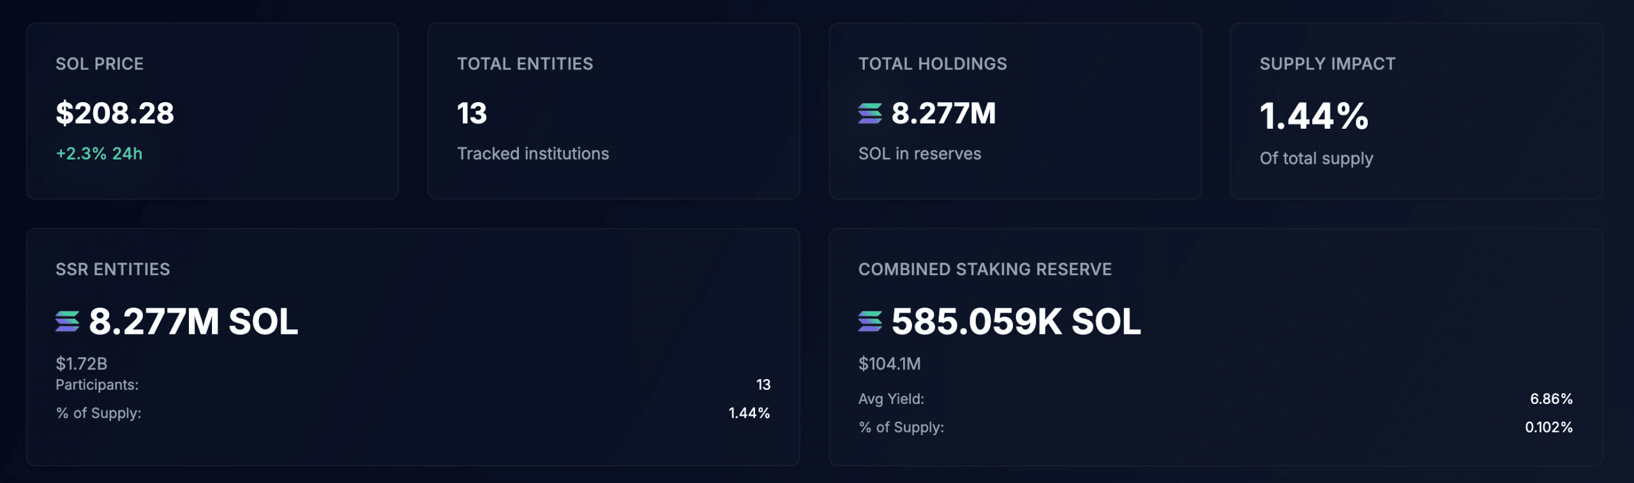
Task: Click the $1.72B valuation text
Action: [82, 364]
